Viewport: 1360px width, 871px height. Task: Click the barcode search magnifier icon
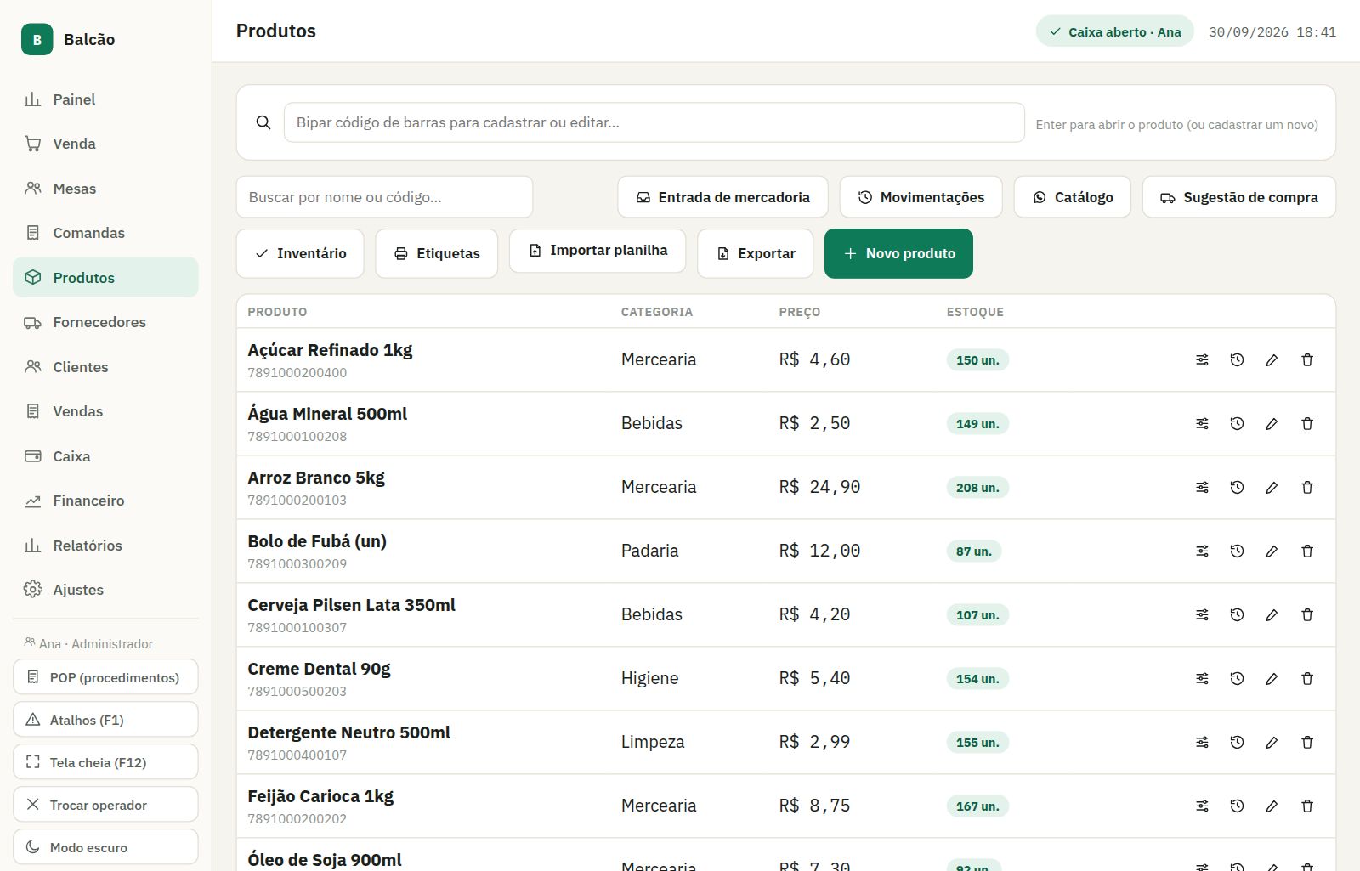pos(263,122)
